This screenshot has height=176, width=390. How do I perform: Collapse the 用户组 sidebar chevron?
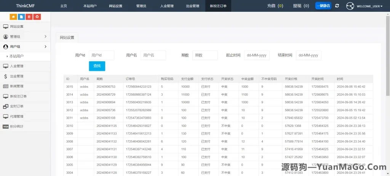(46, 46)
